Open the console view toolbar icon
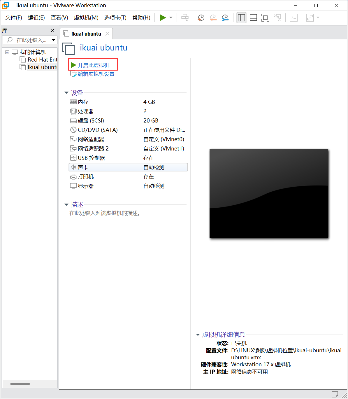The width and height of the screenshot is (348, 399). pos(293,17)
